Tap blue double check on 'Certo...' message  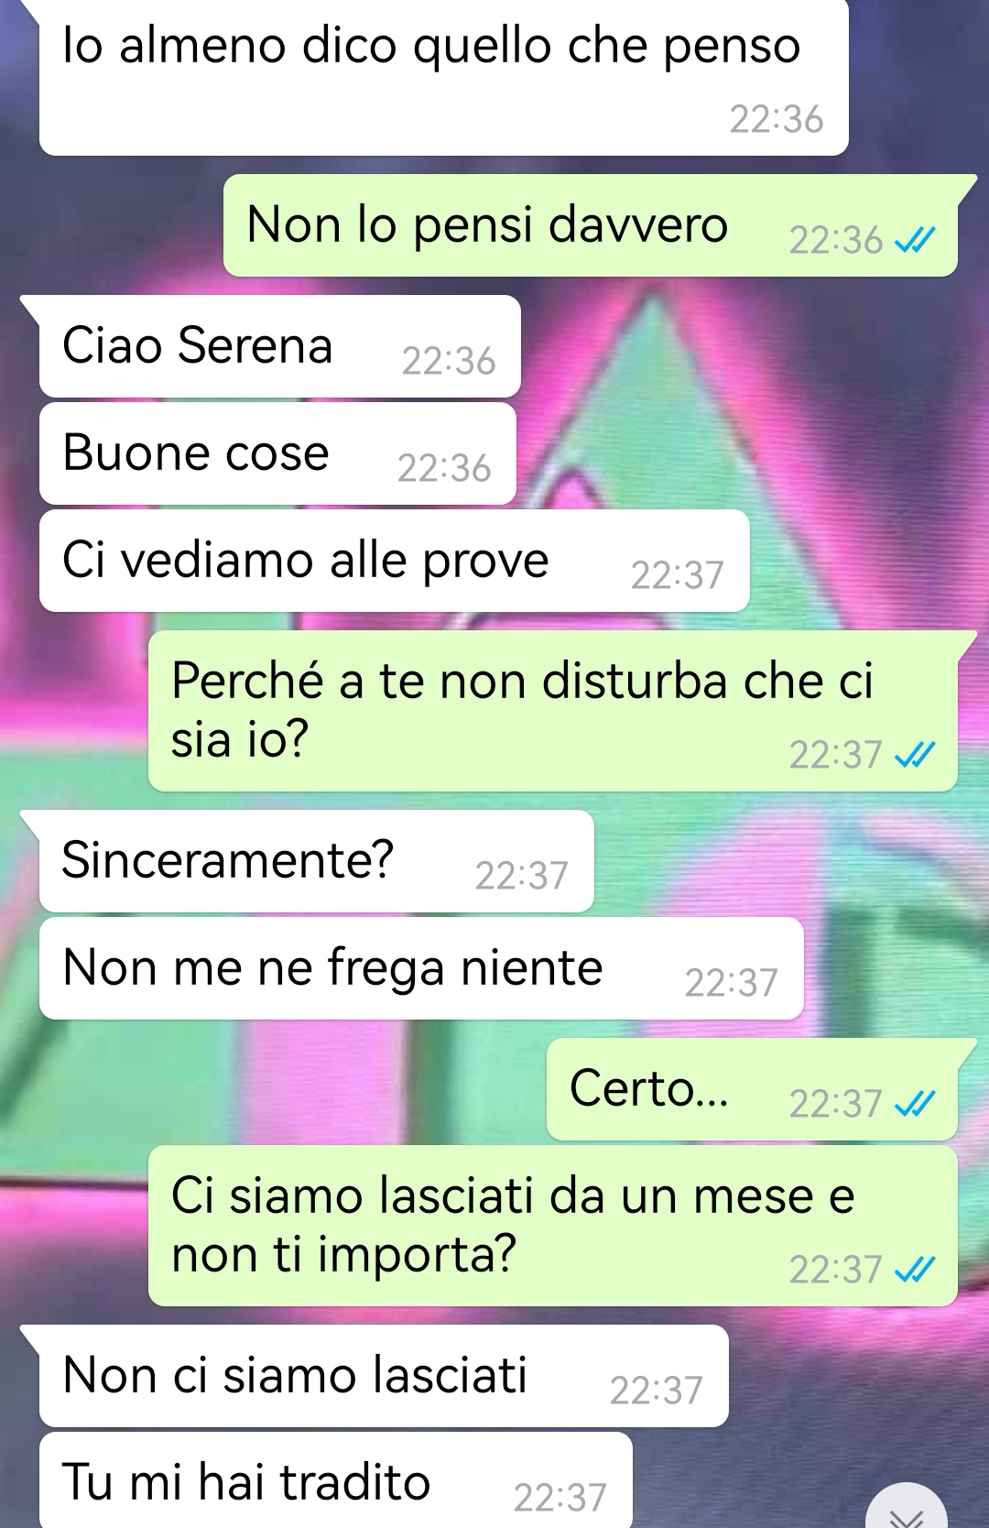[x=915, y=1104]
